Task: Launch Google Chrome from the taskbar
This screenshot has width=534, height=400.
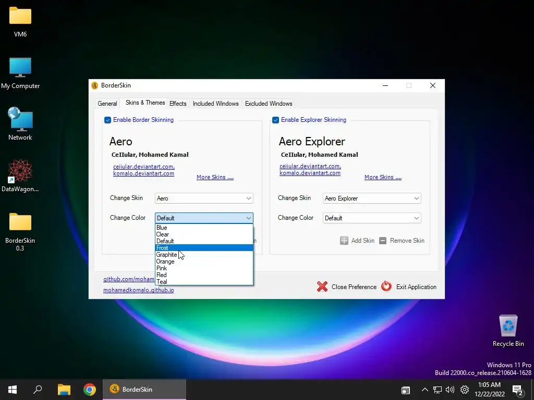Action: [x=90, y=390]
